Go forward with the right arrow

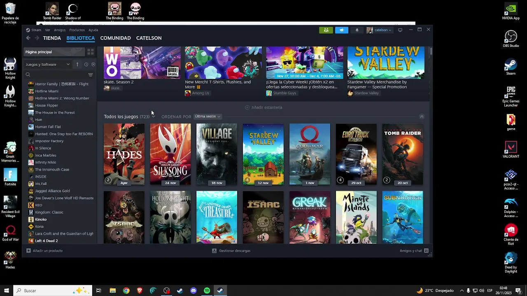37,38
